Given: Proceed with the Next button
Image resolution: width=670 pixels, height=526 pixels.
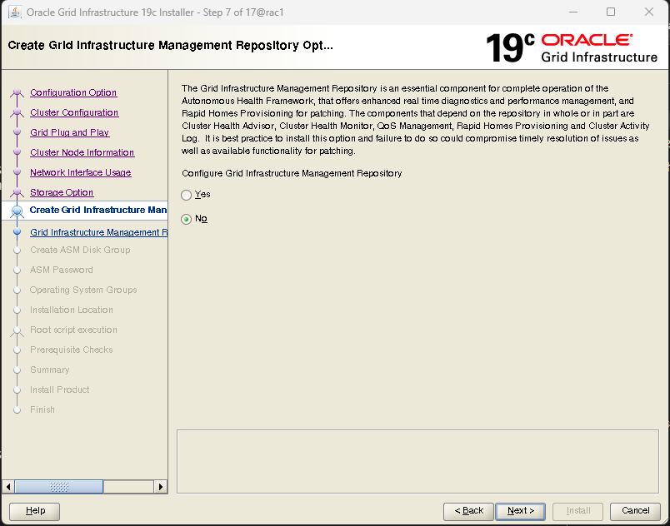Looking at the screenshot, I should pos(521,511).
